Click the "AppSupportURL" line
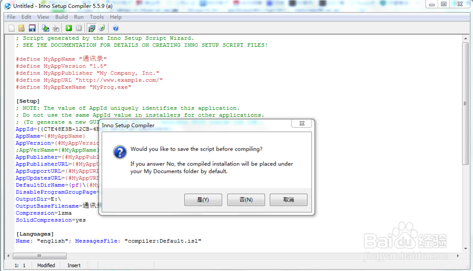This screenshot has height=271, width=473. pos(57,171)
